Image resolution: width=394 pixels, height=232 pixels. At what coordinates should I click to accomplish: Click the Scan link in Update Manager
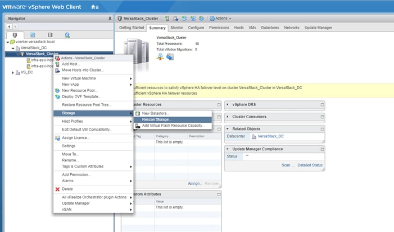[x=287, y=165]
